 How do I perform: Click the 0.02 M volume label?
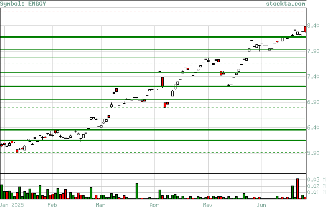[x=316, y=186]
